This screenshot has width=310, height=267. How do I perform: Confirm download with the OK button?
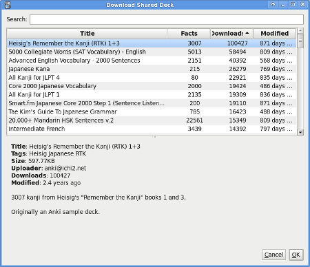pyautogui.click(x=296, y=255)
